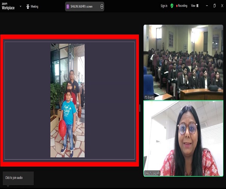Click the layout grid icon beside View

(198, 6)
